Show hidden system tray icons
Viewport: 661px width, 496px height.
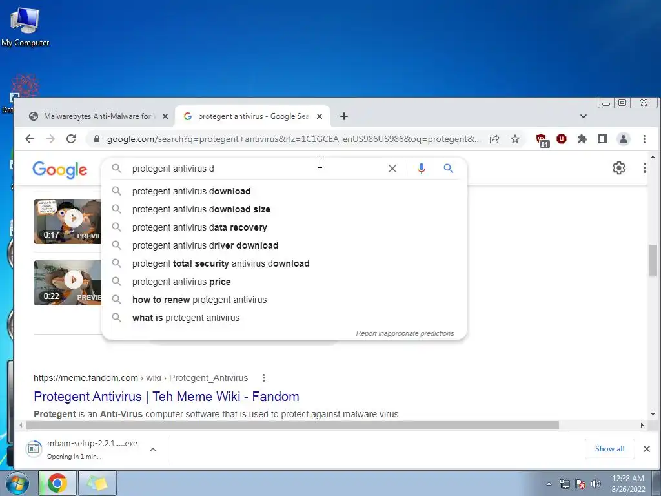[x=549, y=484]
